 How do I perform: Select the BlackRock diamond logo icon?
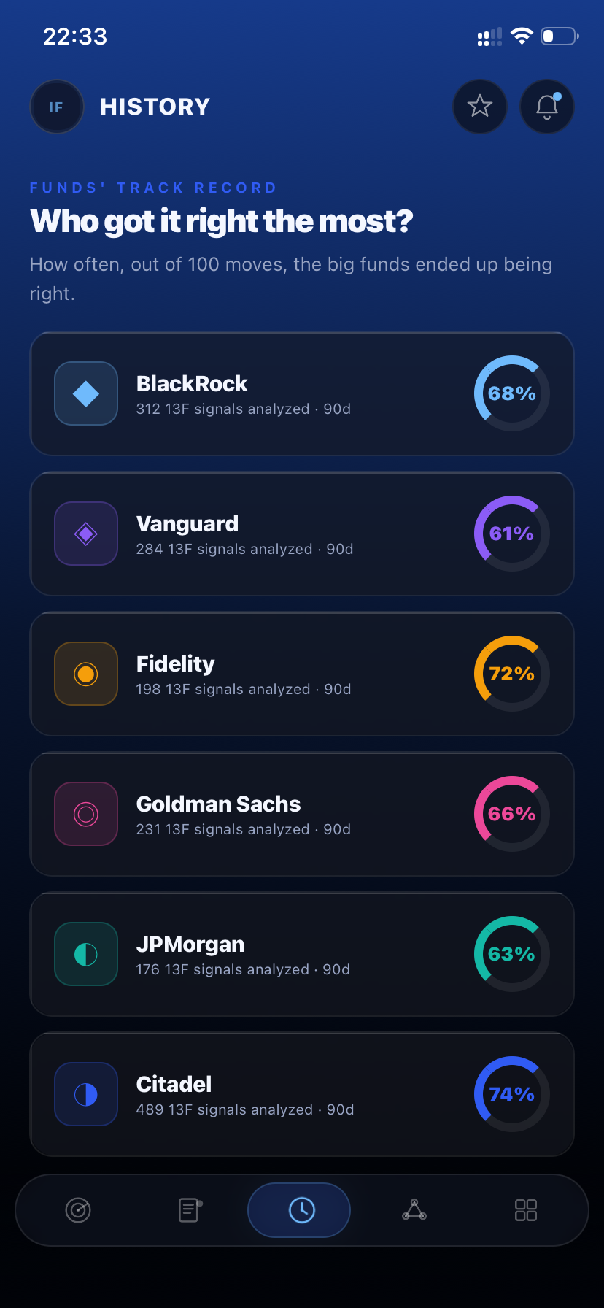pos(85,393)
